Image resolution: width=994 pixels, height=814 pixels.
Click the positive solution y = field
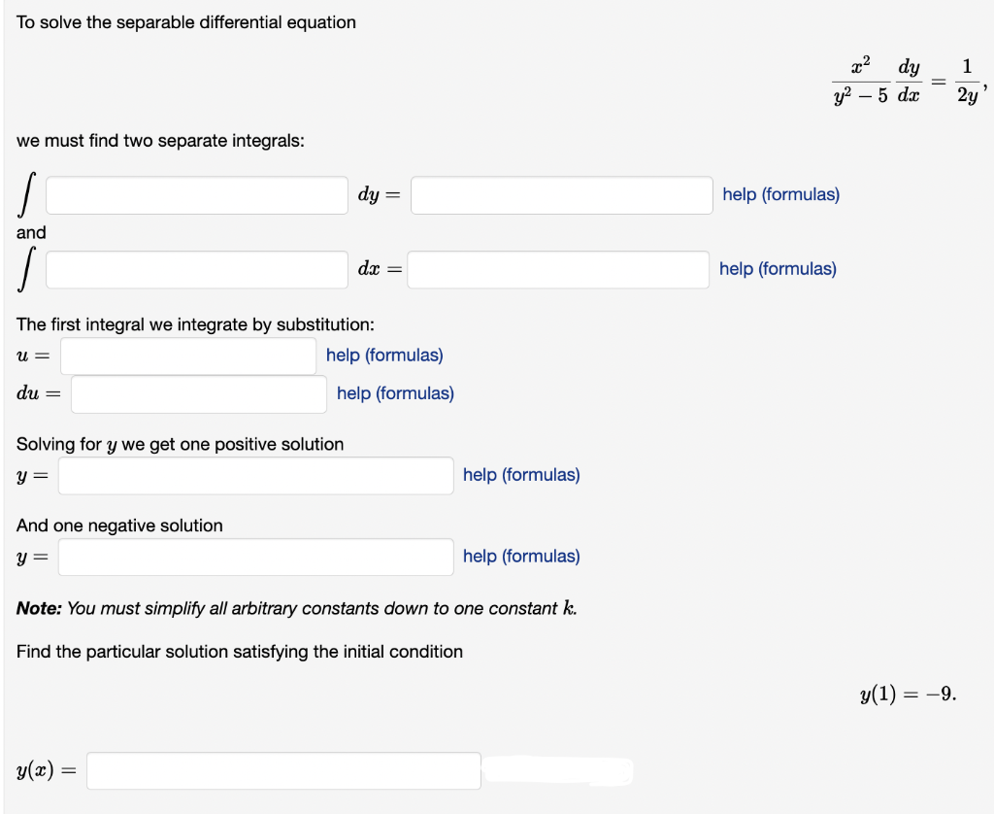(254, 475)
